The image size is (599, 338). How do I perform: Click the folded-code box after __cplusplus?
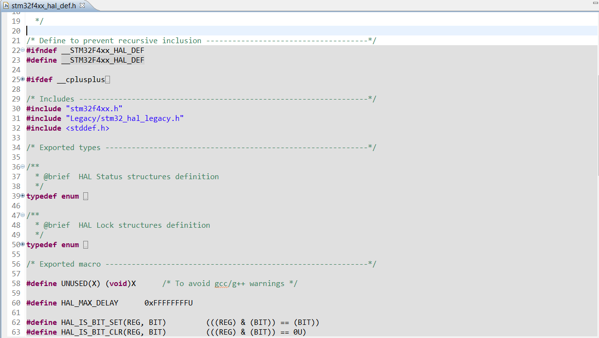pyautogui.click(x=108, y=80)
